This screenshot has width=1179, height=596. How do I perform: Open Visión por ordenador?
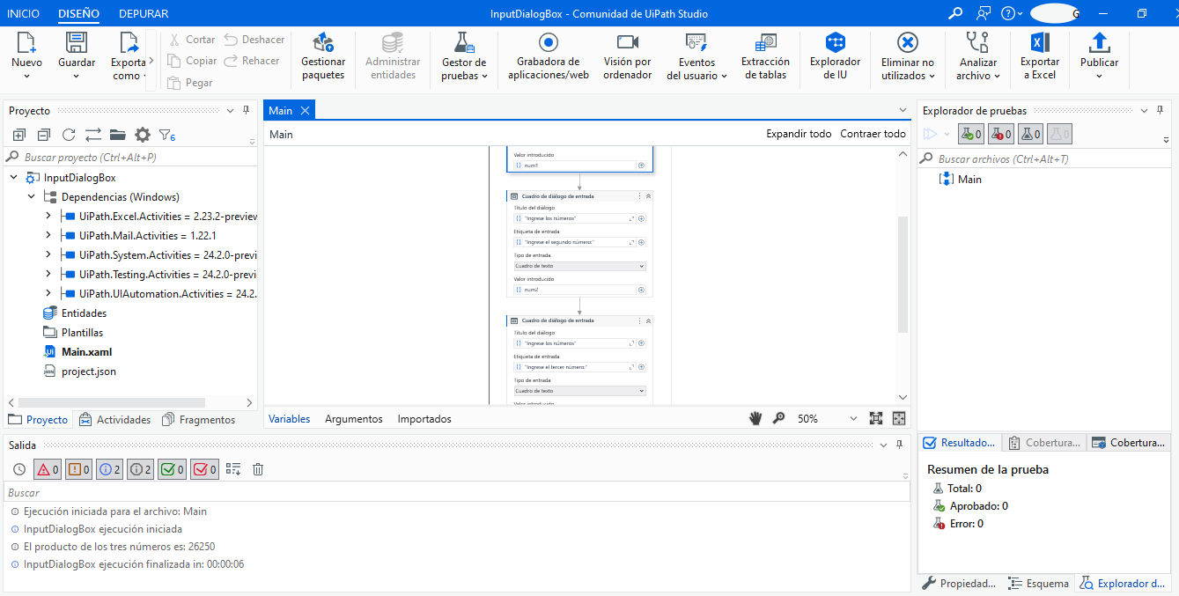pyautogui.click(x=627, y=56)
